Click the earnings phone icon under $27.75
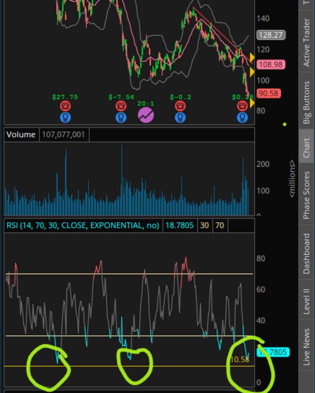 tap(65, 106)
